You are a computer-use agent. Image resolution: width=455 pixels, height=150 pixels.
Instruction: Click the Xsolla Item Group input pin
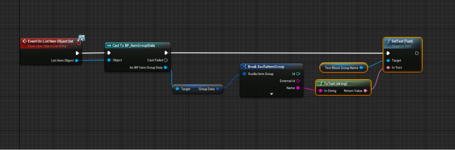[244, 74]
